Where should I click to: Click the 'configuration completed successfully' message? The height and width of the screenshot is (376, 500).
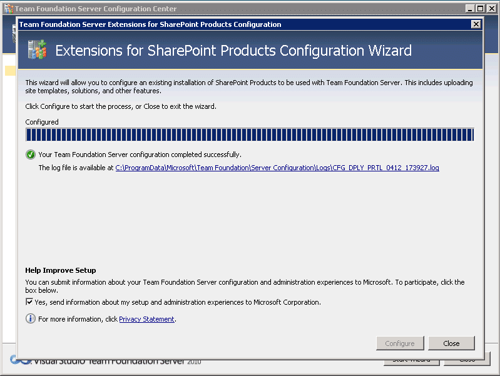tap(140, 155)
